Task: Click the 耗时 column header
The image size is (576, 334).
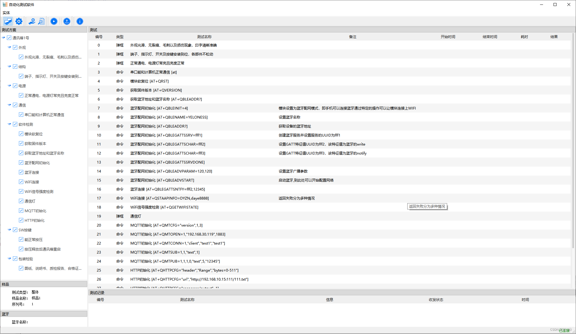Action: (x=524, y=37)
